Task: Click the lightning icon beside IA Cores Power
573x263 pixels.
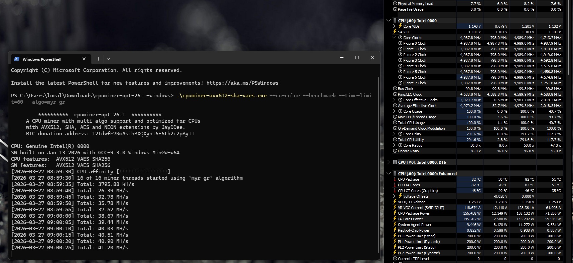Action: coord(395,219)
